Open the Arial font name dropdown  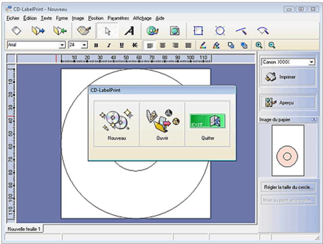pyautogui.click(x=62, y=45)
